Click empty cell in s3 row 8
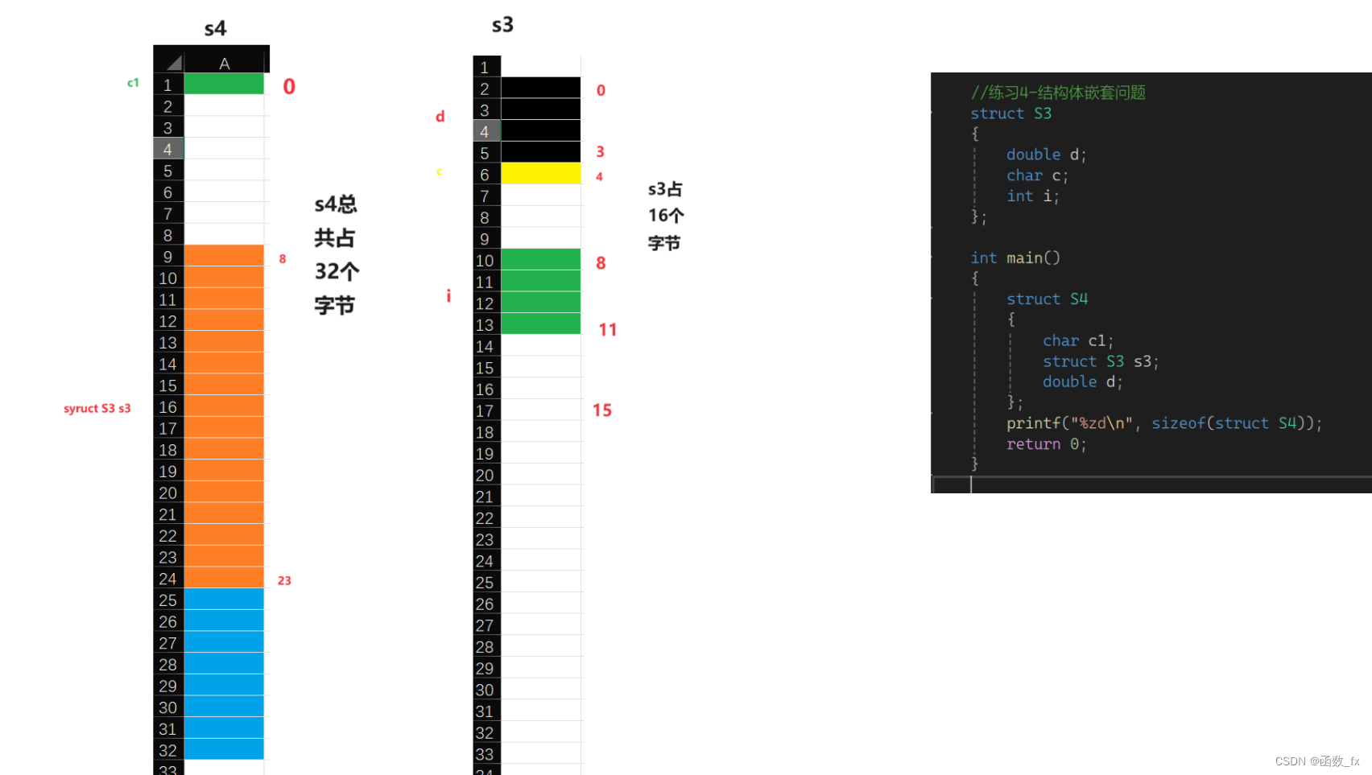 point(541,216)
